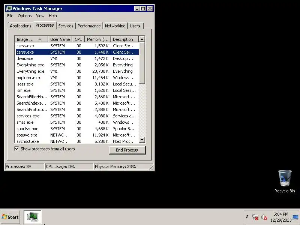Switch to the Performance tab
Screen dimensions: 300x225
pyautogui.click(x=89, y=26)
